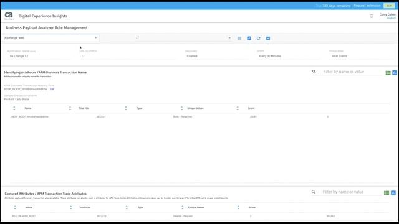
Task: Click the refresh icon in the rule toolbar
Action: pyautogui.click(x=259, y=39)
